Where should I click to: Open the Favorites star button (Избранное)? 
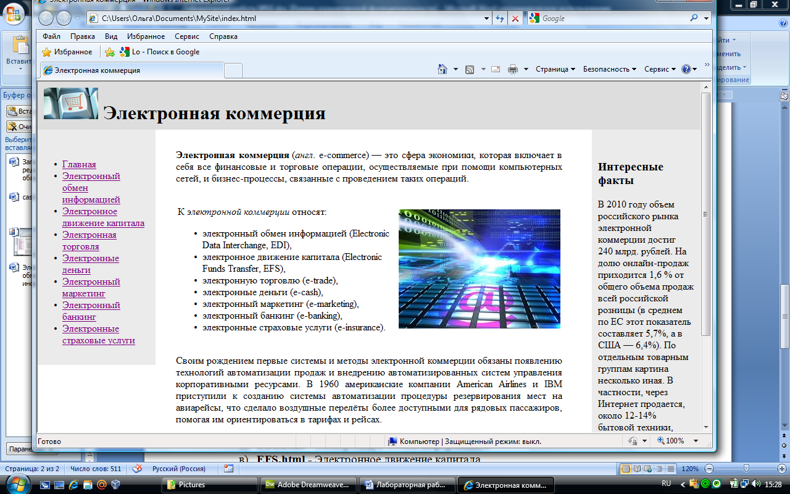point(67,52)
